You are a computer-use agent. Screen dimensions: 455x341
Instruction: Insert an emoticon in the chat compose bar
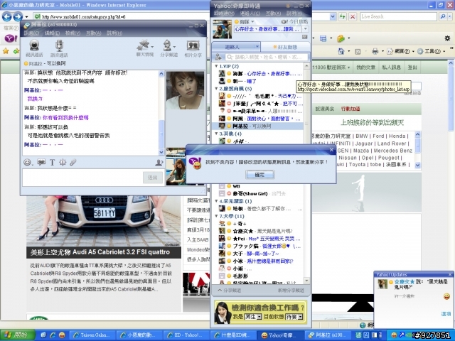pos(28,162)
